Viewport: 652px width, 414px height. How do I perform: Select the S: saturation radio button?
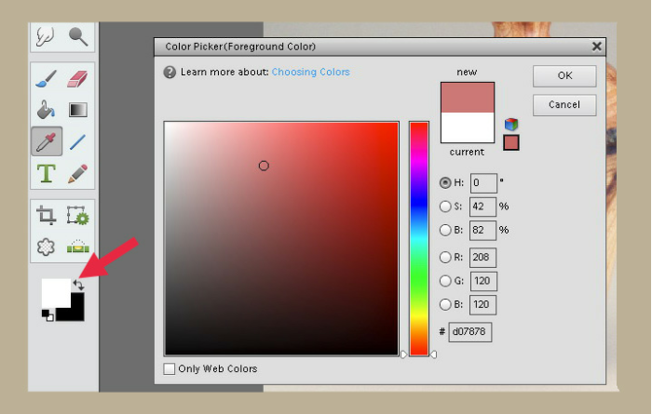pyautogui.click(x=445, y=206)
